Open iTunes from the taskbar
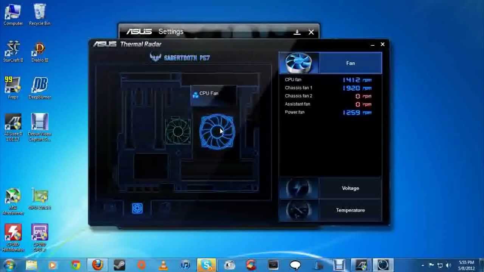The height and width of the screenshot is (272, 484). 185,265
